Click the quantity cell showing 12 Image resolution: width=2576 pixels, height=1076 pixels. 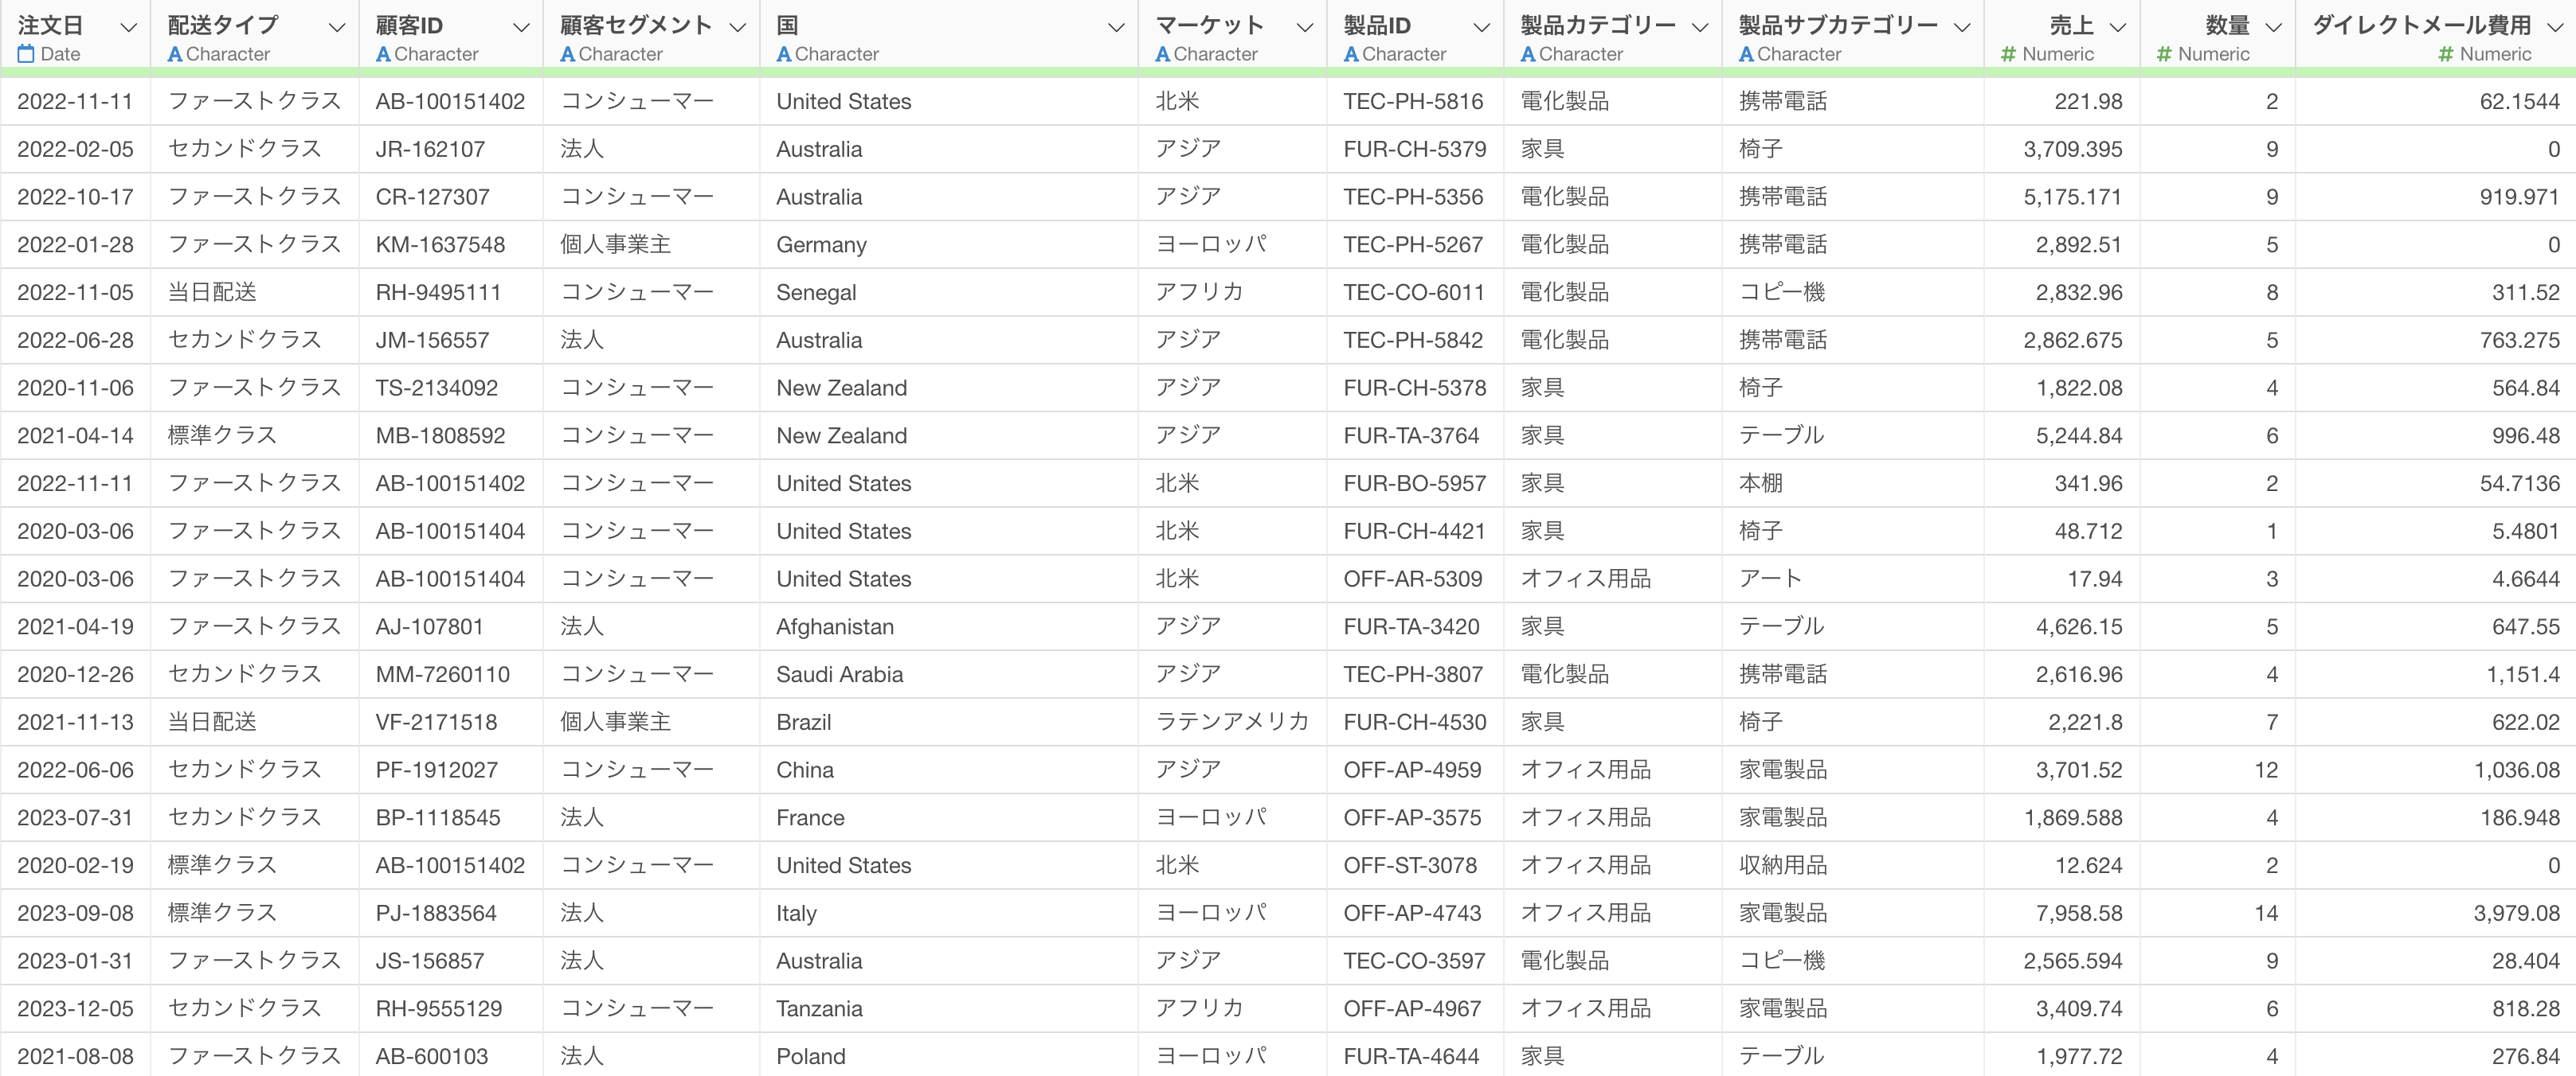click(2266, 770)
